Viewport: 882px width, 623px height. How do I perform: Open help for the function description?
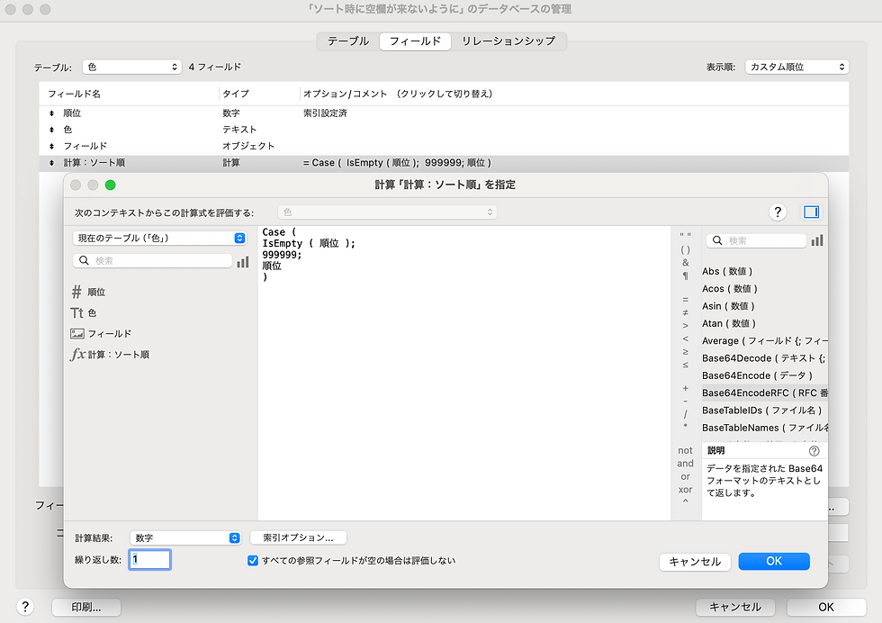pos(814,451)
